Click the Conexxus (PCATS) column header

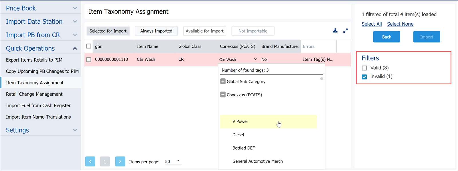(238, 46)
